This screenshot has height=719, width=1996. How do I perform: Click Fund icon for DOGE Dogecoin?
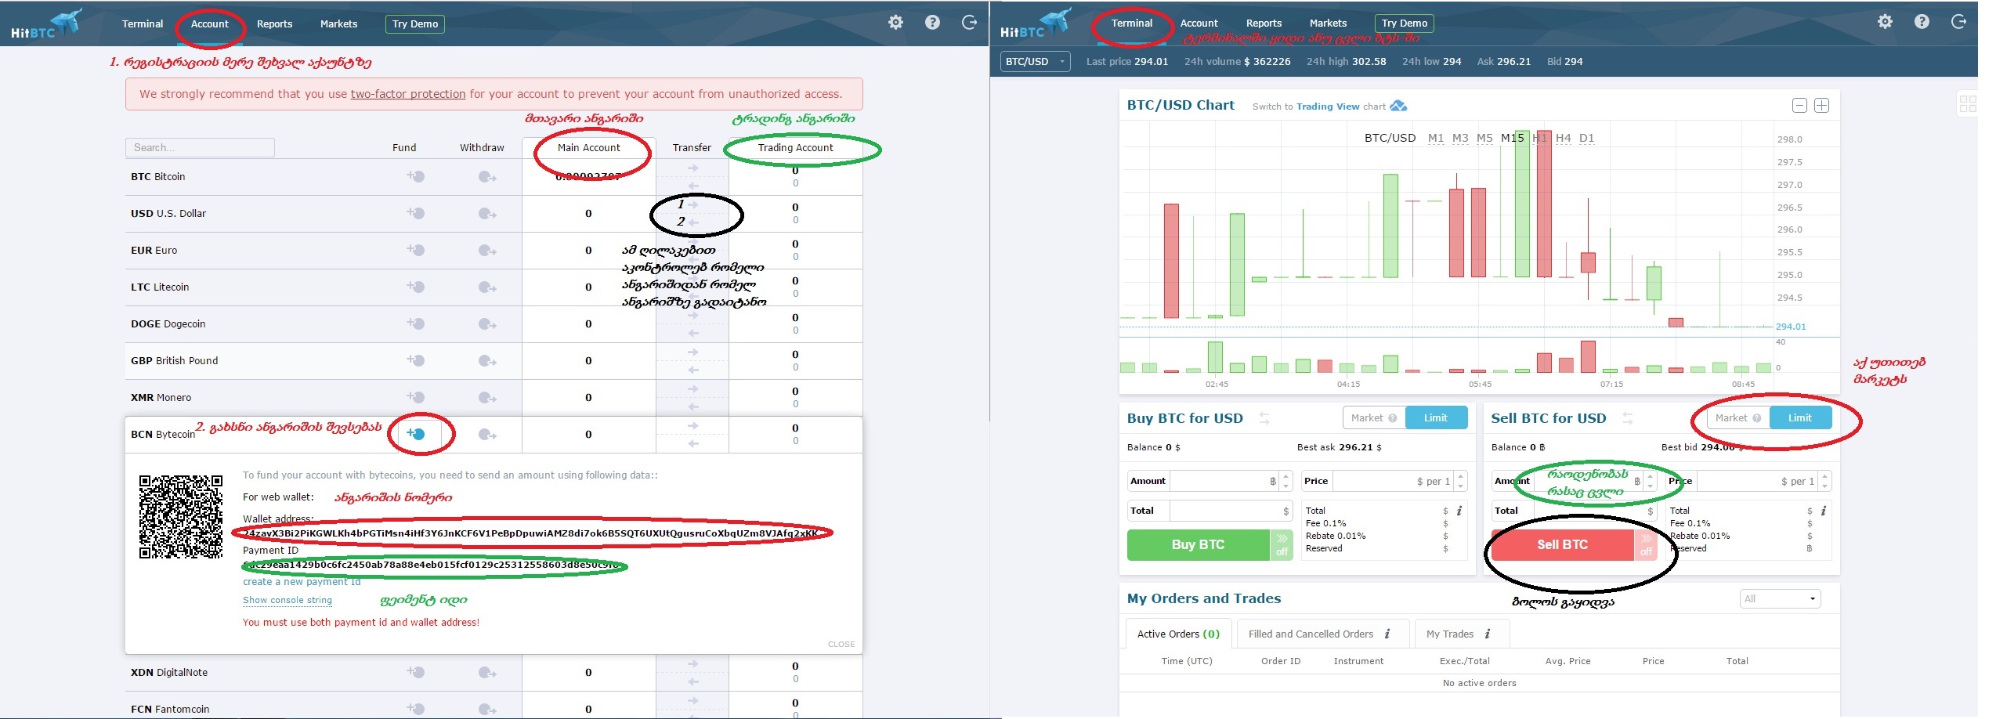[x=415, y=324]
